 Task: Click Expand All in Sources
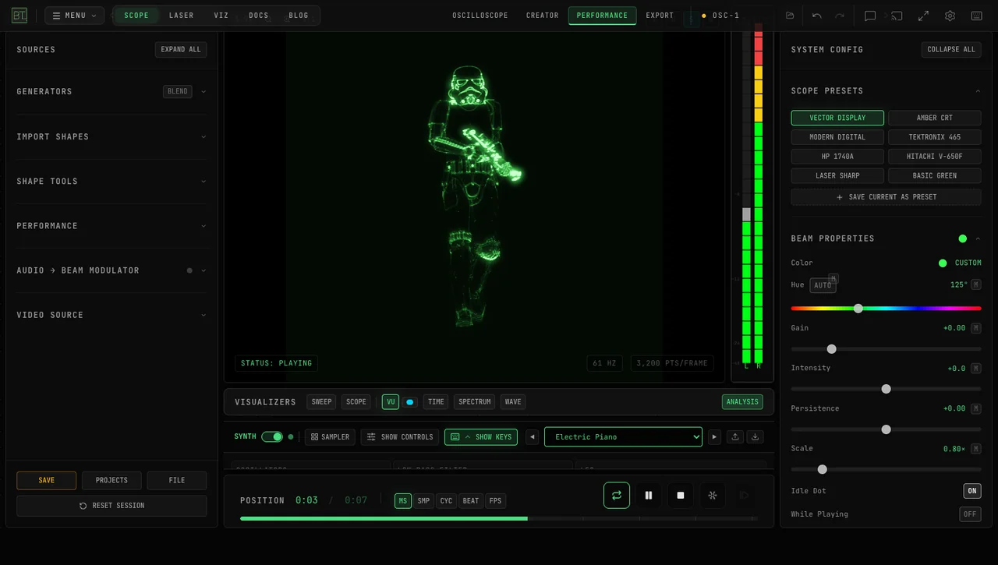coord(181,49)
